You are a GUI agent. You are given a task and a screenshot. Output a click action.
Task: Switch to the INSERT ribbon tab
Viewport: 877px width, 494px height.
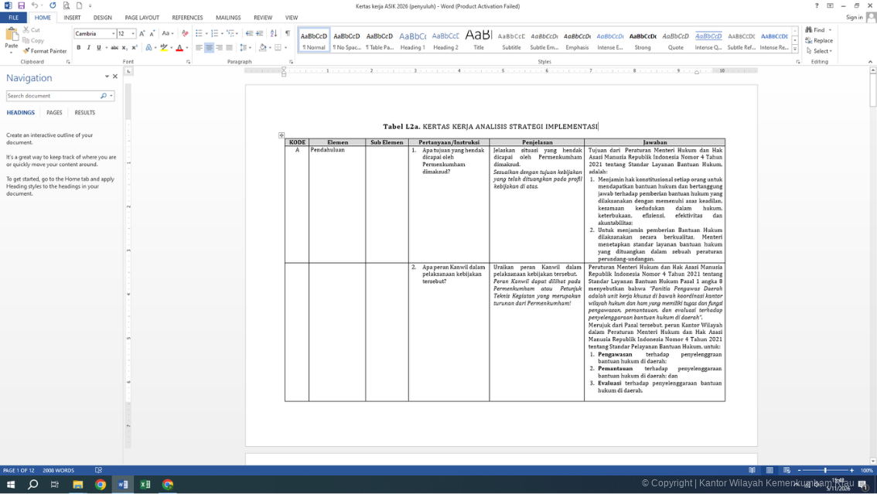pos(72,18)
